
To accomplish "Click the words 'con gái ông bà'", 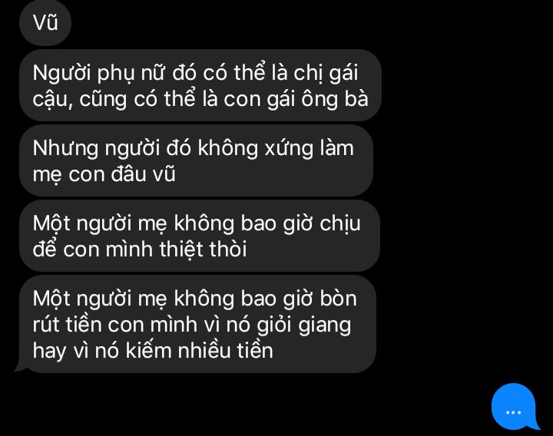I will point(296,99).
